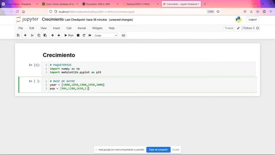Screen dimensions: 275x155
Task: Go forward in browser history
Action: pos(11,12)
